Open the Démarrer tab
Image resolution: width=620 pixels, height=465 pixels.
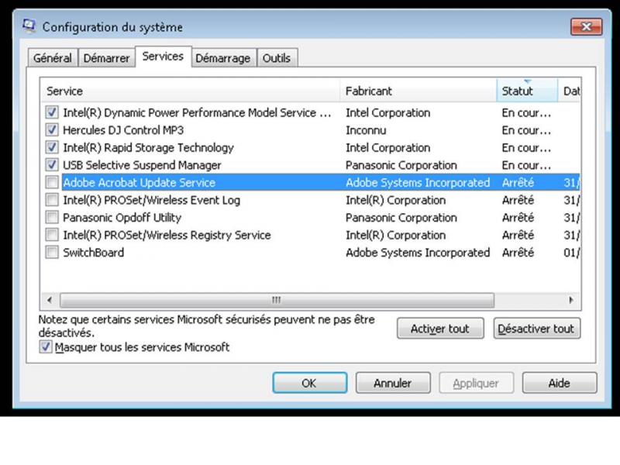tap(106, 58)
